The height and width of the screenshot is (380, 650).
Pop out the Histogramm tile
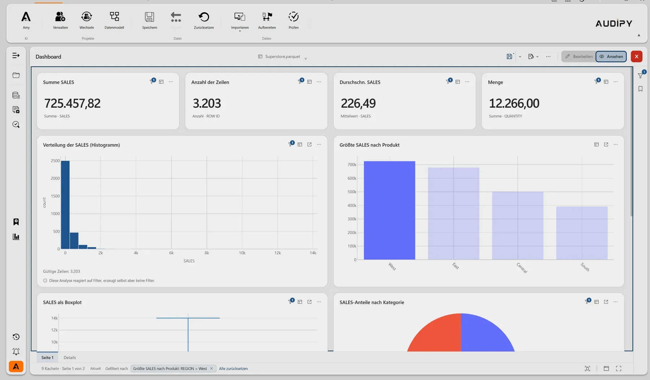309,144
